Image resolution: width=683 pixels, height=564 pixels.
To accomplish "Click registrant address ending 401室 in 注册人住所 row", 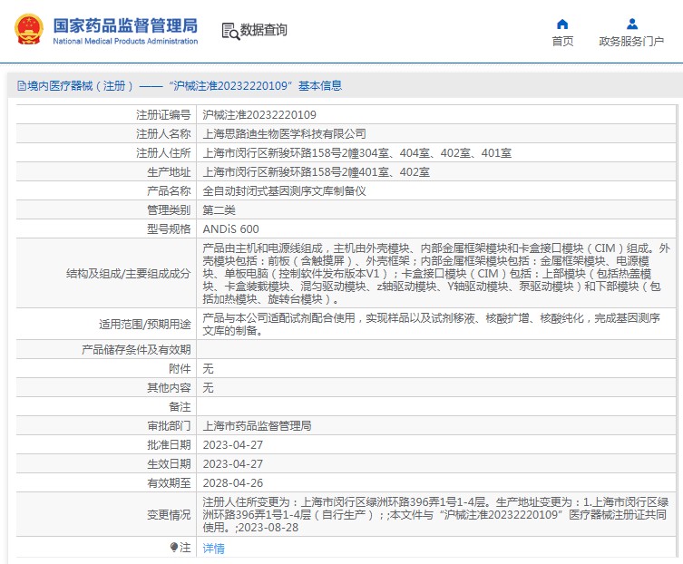I will point(357,153).
